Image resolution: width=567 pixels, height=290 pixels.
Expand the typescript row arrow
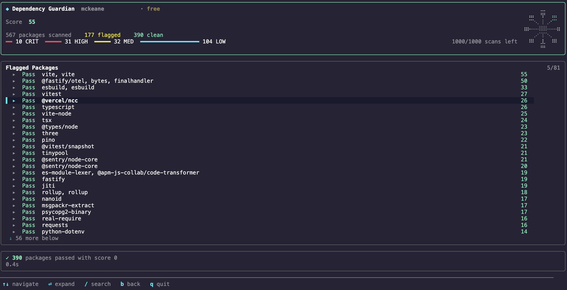(x=14, y=107)
